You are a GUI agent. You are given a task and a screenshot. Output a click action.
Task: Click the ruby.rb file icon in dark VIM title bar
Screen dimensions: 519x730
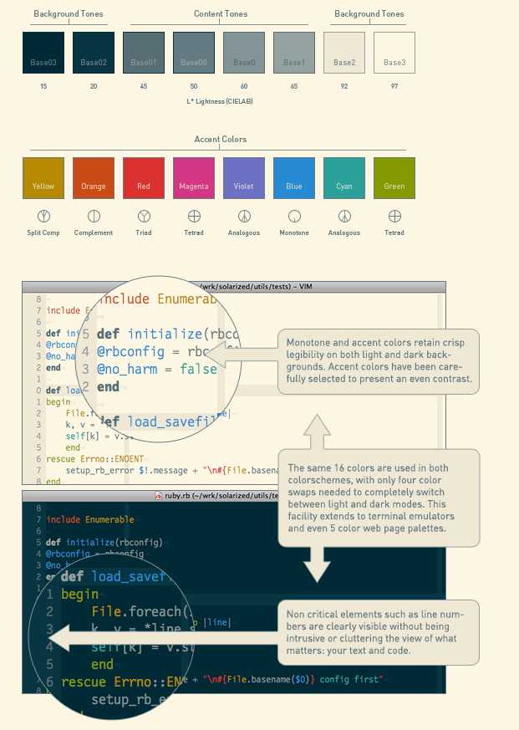(x=159, y=496)
